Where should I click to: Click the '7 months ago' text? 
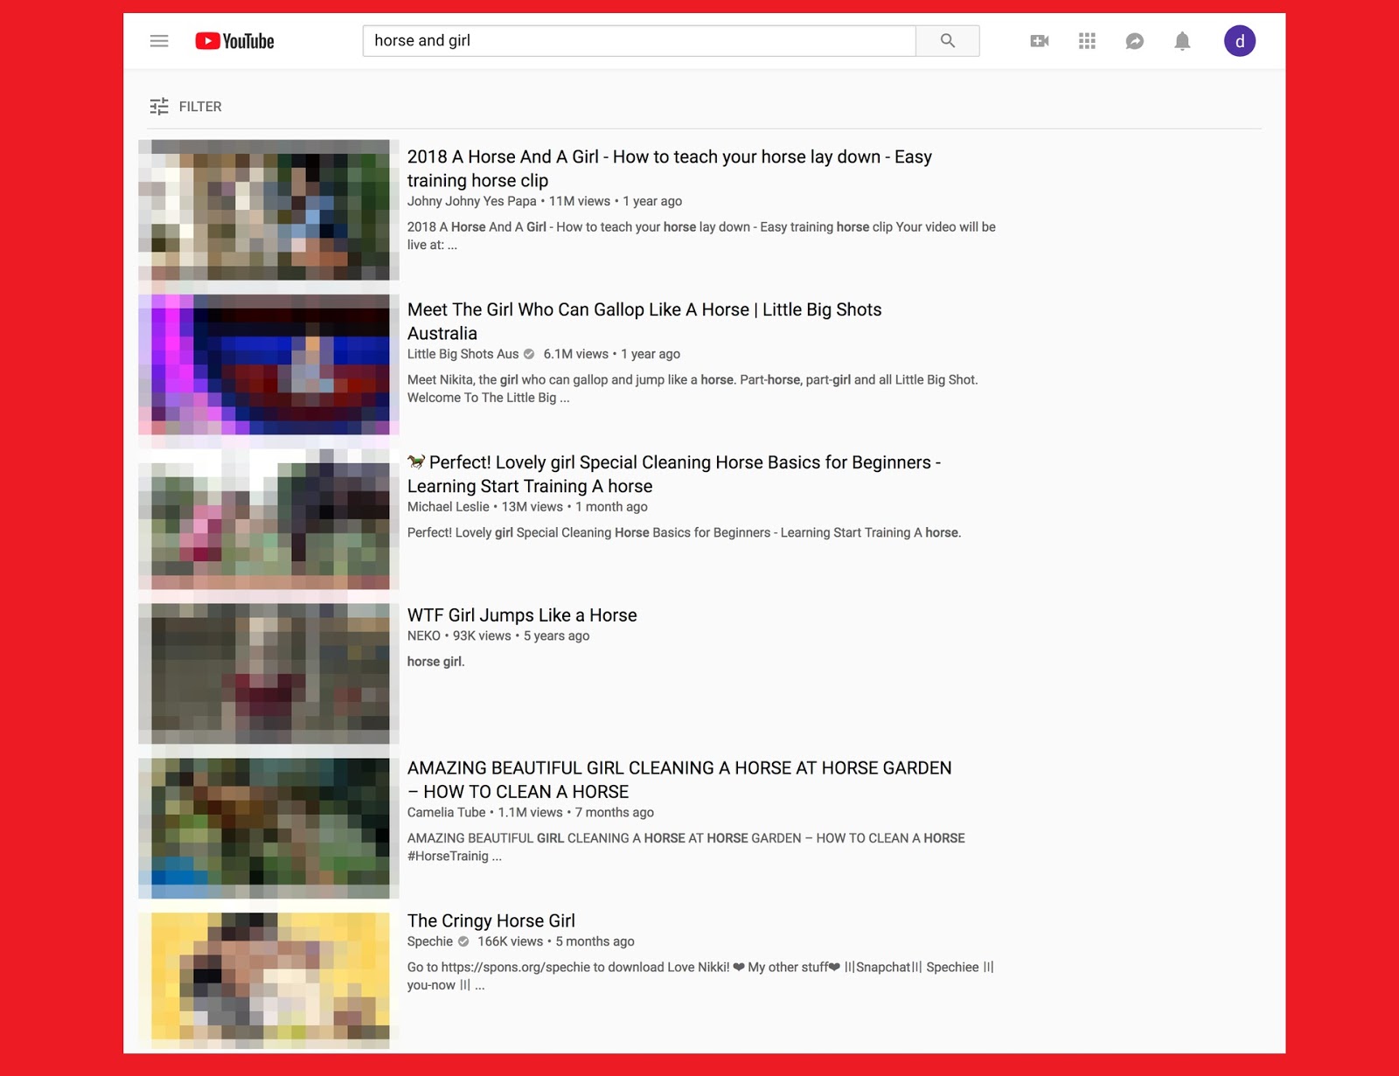pos(615,813)
